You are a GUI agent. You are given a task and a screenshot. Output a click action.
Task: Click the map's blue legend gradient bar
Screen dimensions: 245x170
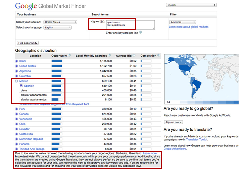[209, 102]
